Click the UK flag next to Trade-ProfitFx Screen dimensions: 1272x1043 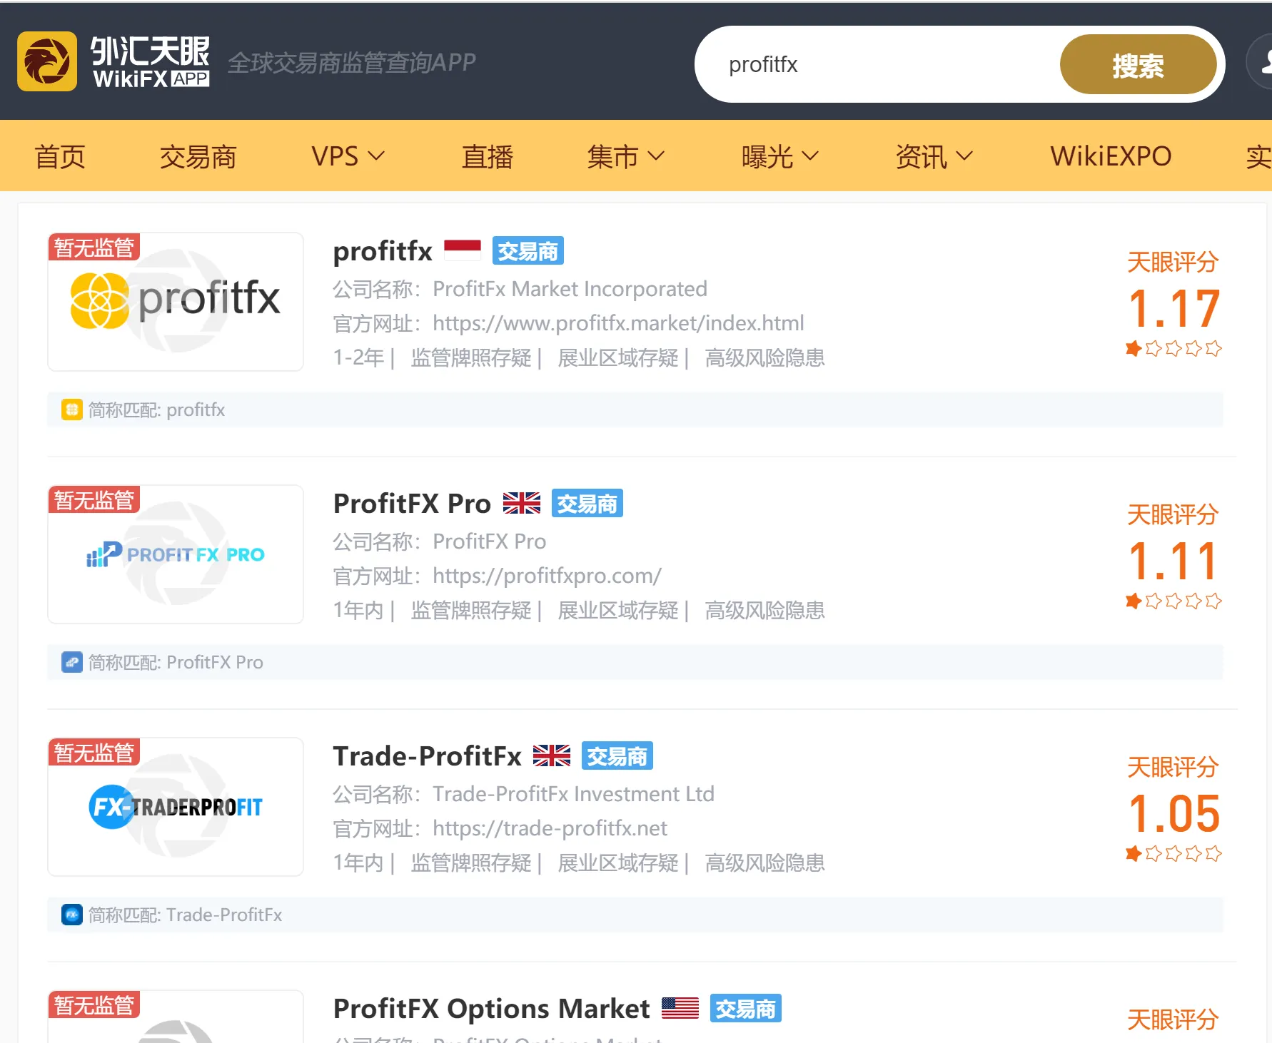click(x=552, y=755)
